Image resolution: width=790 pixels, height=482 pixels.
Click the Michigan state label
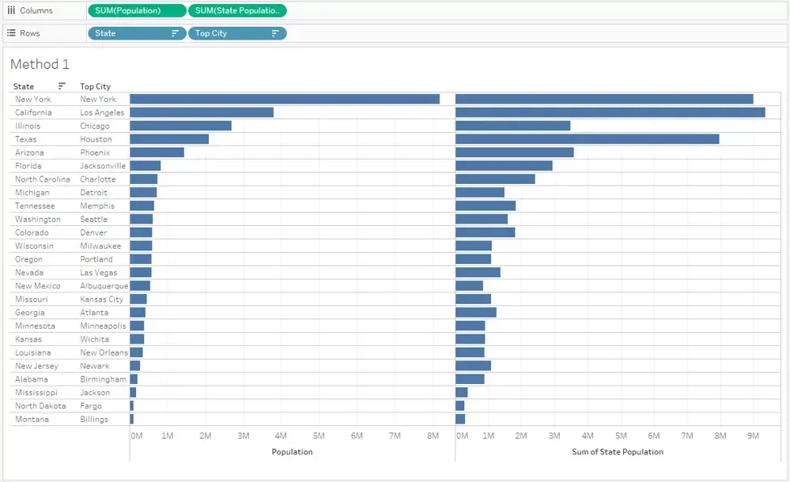pyautogui.click(x=32, y=193)
